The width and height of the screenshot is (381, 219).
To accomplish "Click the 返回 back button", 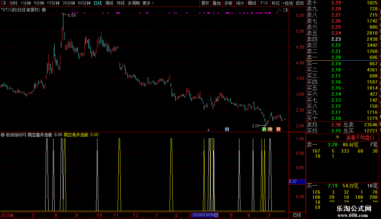I will pyautogui.click(x=300, y=3).
